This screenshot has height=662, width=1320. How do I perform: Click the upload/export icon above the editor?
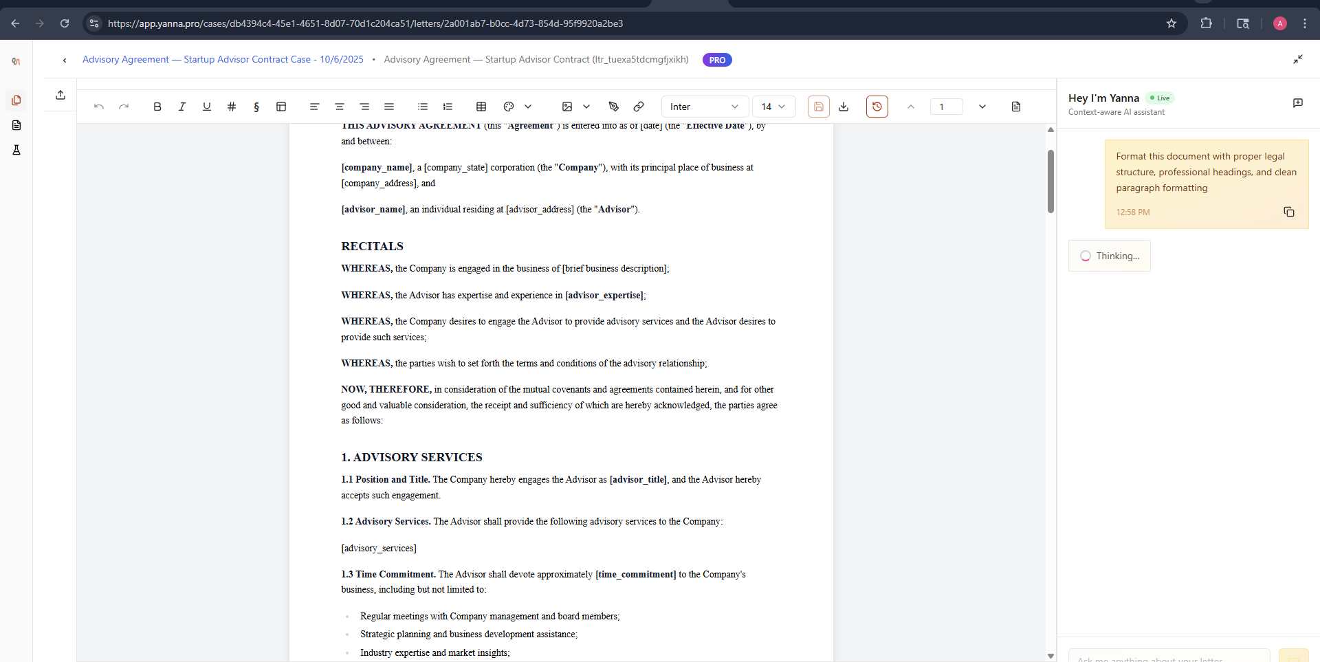coord(60,95)
